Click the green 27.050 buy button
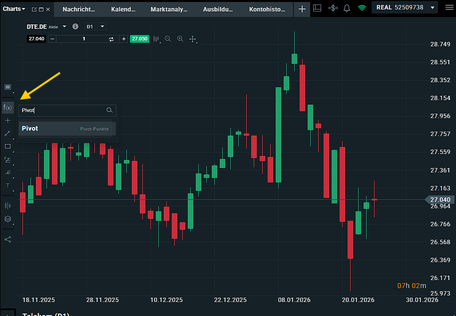 point(139,39)
